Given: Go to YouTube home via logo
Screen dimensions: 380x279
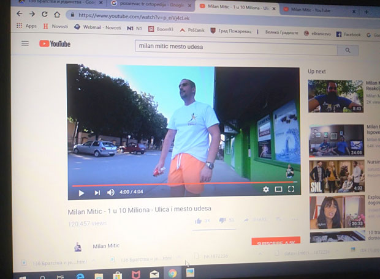Looking at the screenshot, I should click(55, 44).
